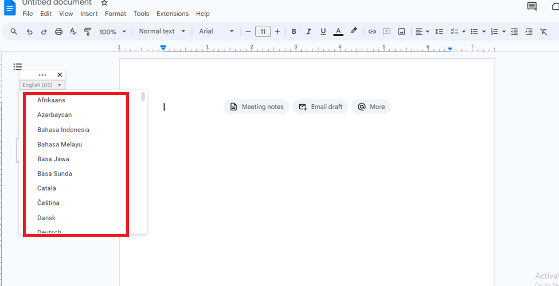559x286 pixels.
Task: Run spelling and grammar check icon
Action: point(73,31)
